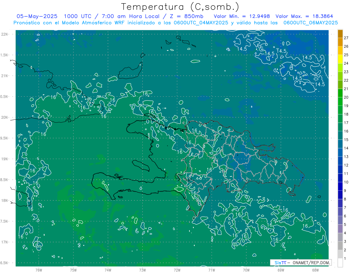Click color legend value '10'
Viewport: 354px width, 274px height.
(x=346, y=182)
